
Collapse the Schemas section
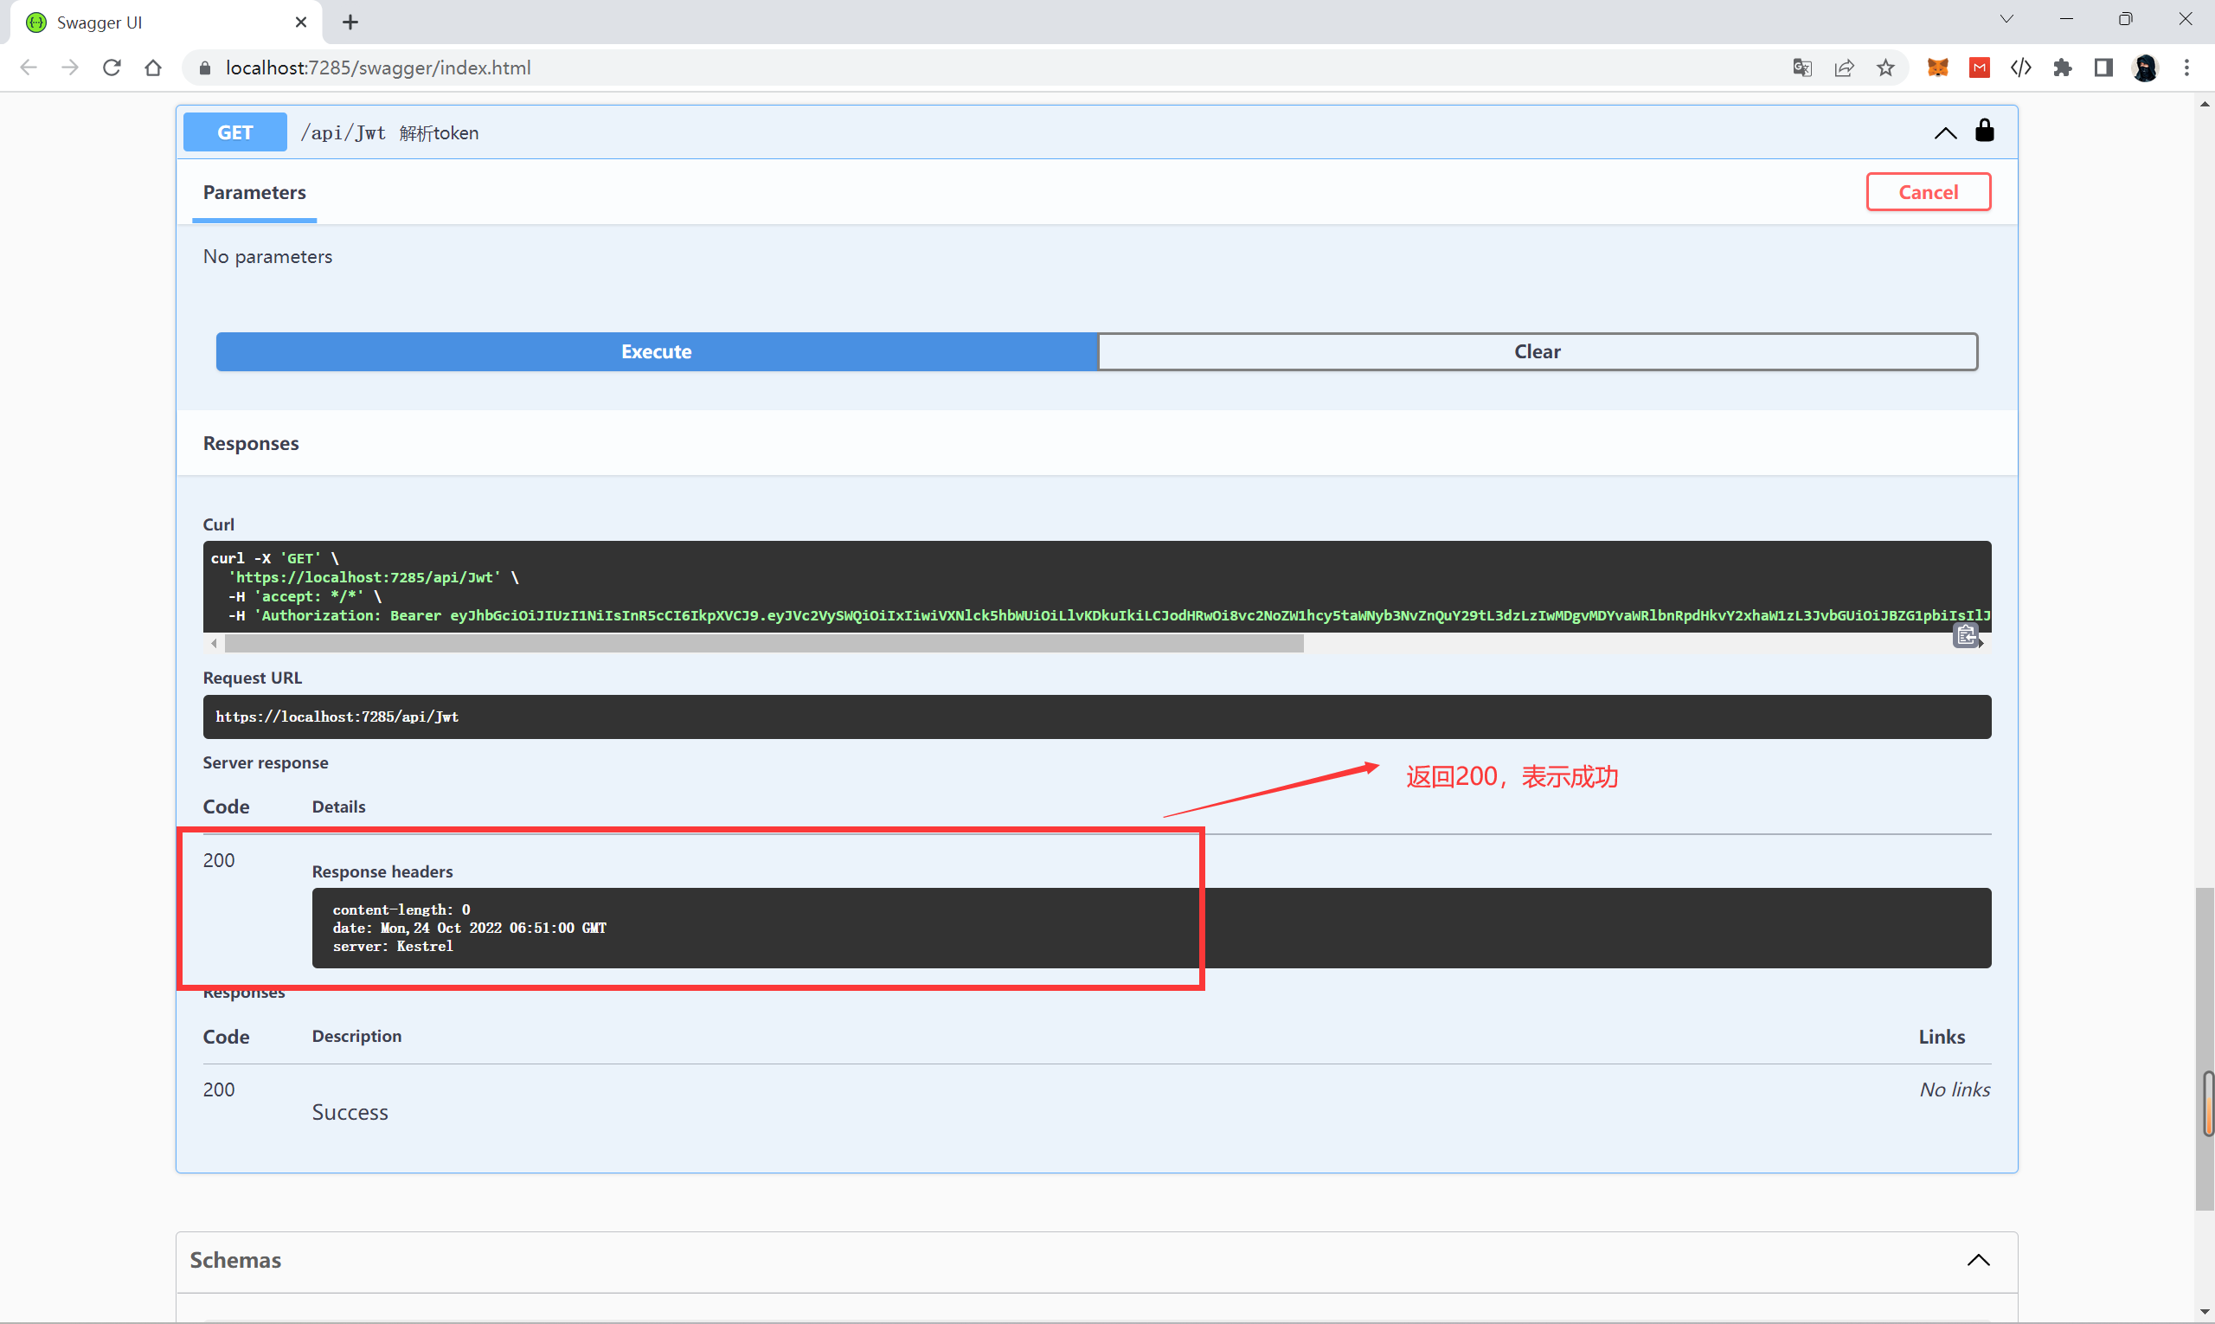[x=1978, y=1260]
